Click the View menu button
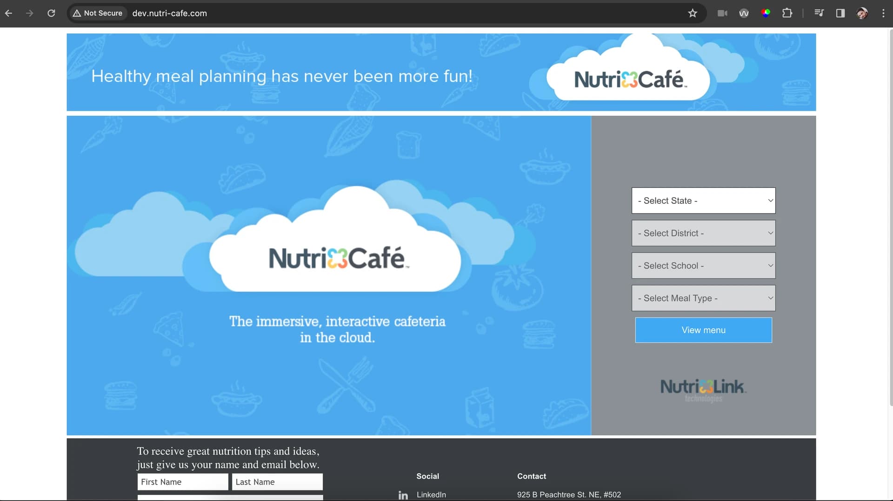893x501 pixels. click(703, 330)
